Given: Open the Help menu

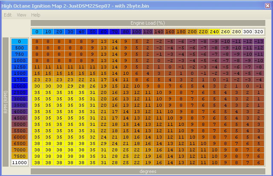Looking at the screenshot, I should 36,15.
